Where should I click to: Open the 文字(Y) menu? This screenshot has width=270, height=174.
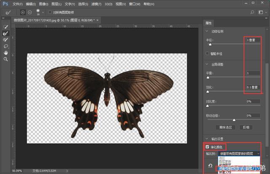pos(70,4)
